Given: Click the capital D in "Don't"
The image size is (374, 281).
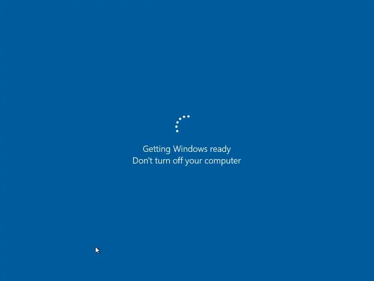Looking at the screenshot, I should point(136,161).
